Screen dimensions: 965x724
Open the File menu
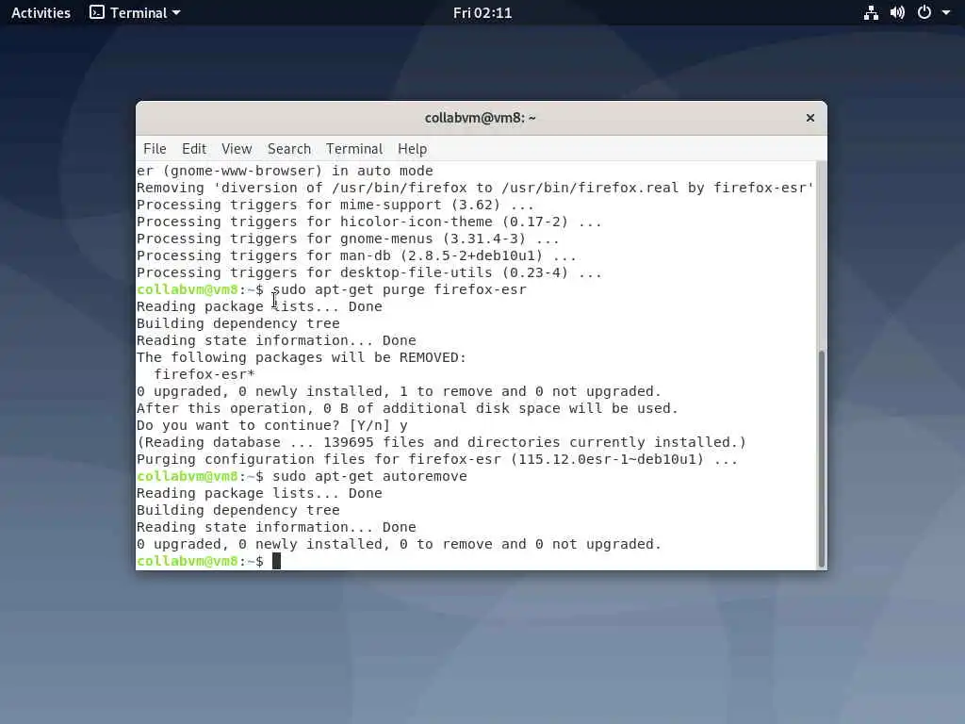click(x=155, y=149)
